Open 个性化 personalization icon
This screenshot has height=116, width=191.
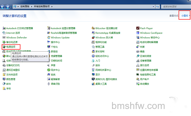pos(49,47)
